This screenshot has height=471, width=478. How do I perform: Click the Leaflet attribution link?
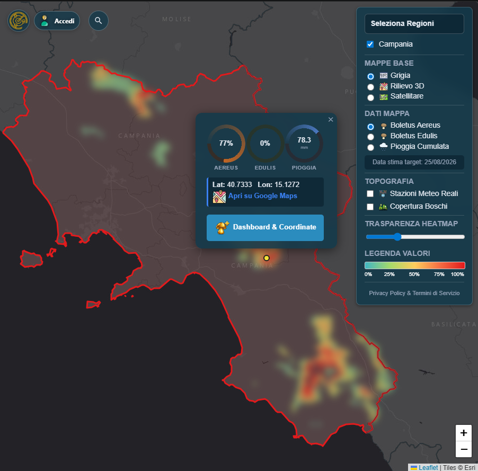point(428,467)
